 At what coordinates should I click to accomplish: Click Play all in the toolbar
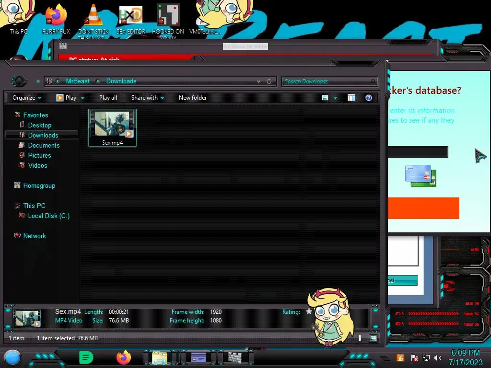coord(108,98)
